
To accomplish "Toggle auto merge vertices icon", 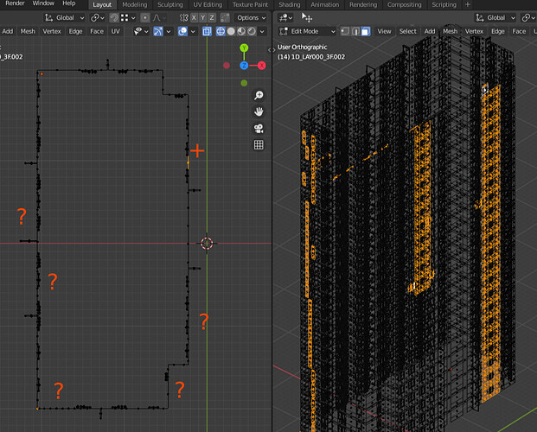I will (x=225, y=18).
